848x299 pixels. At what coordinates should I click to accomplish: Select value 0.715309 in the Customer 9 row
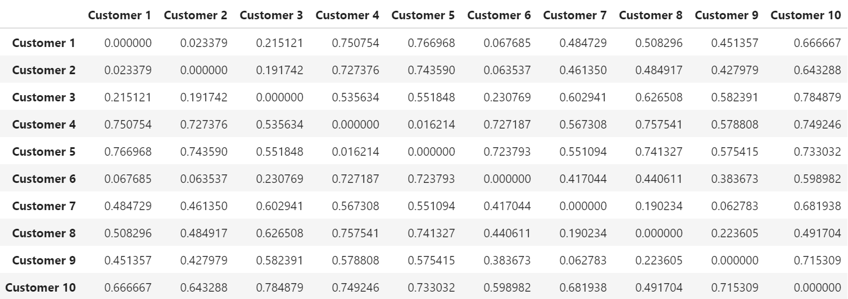pyautogui.click(x=817, y=260)
